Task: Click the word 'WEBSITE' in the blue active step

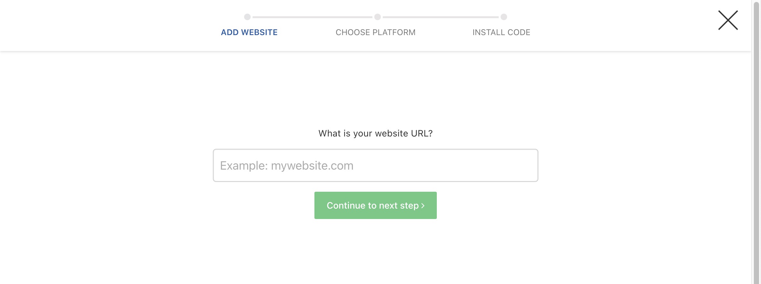Action: [x=259, y=32]
